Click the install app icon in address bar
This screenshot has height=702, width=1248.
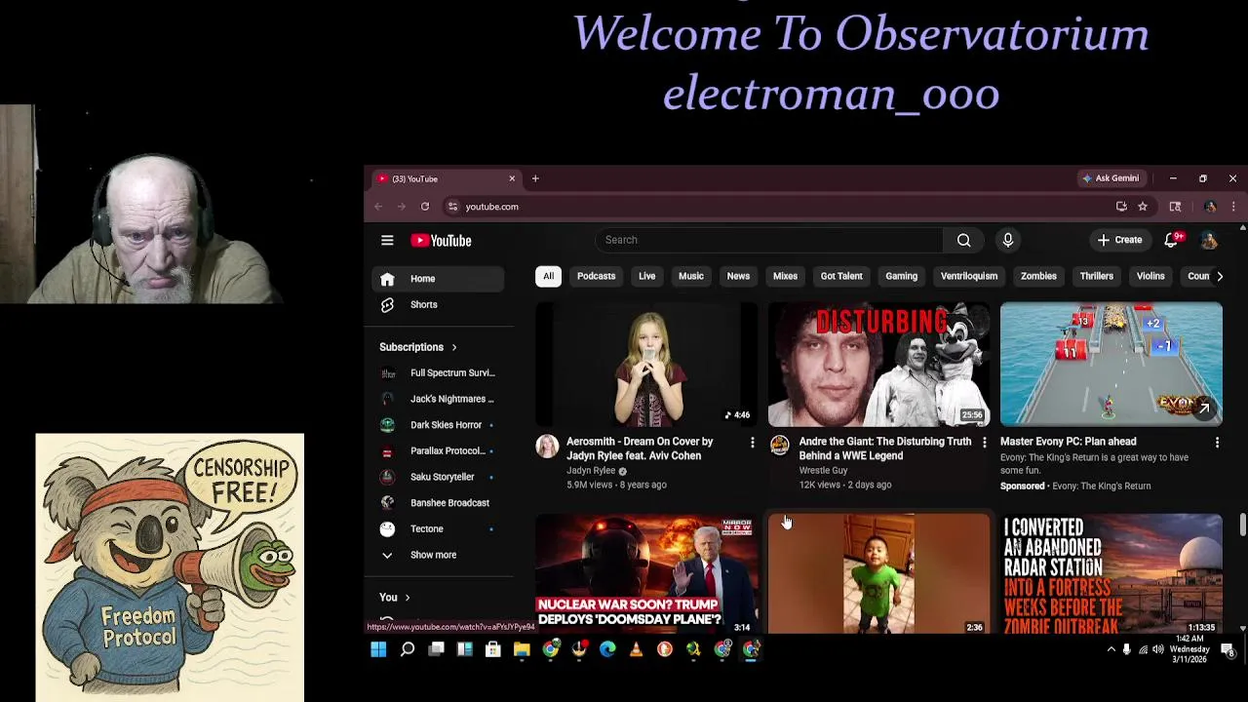(1121, 207)
